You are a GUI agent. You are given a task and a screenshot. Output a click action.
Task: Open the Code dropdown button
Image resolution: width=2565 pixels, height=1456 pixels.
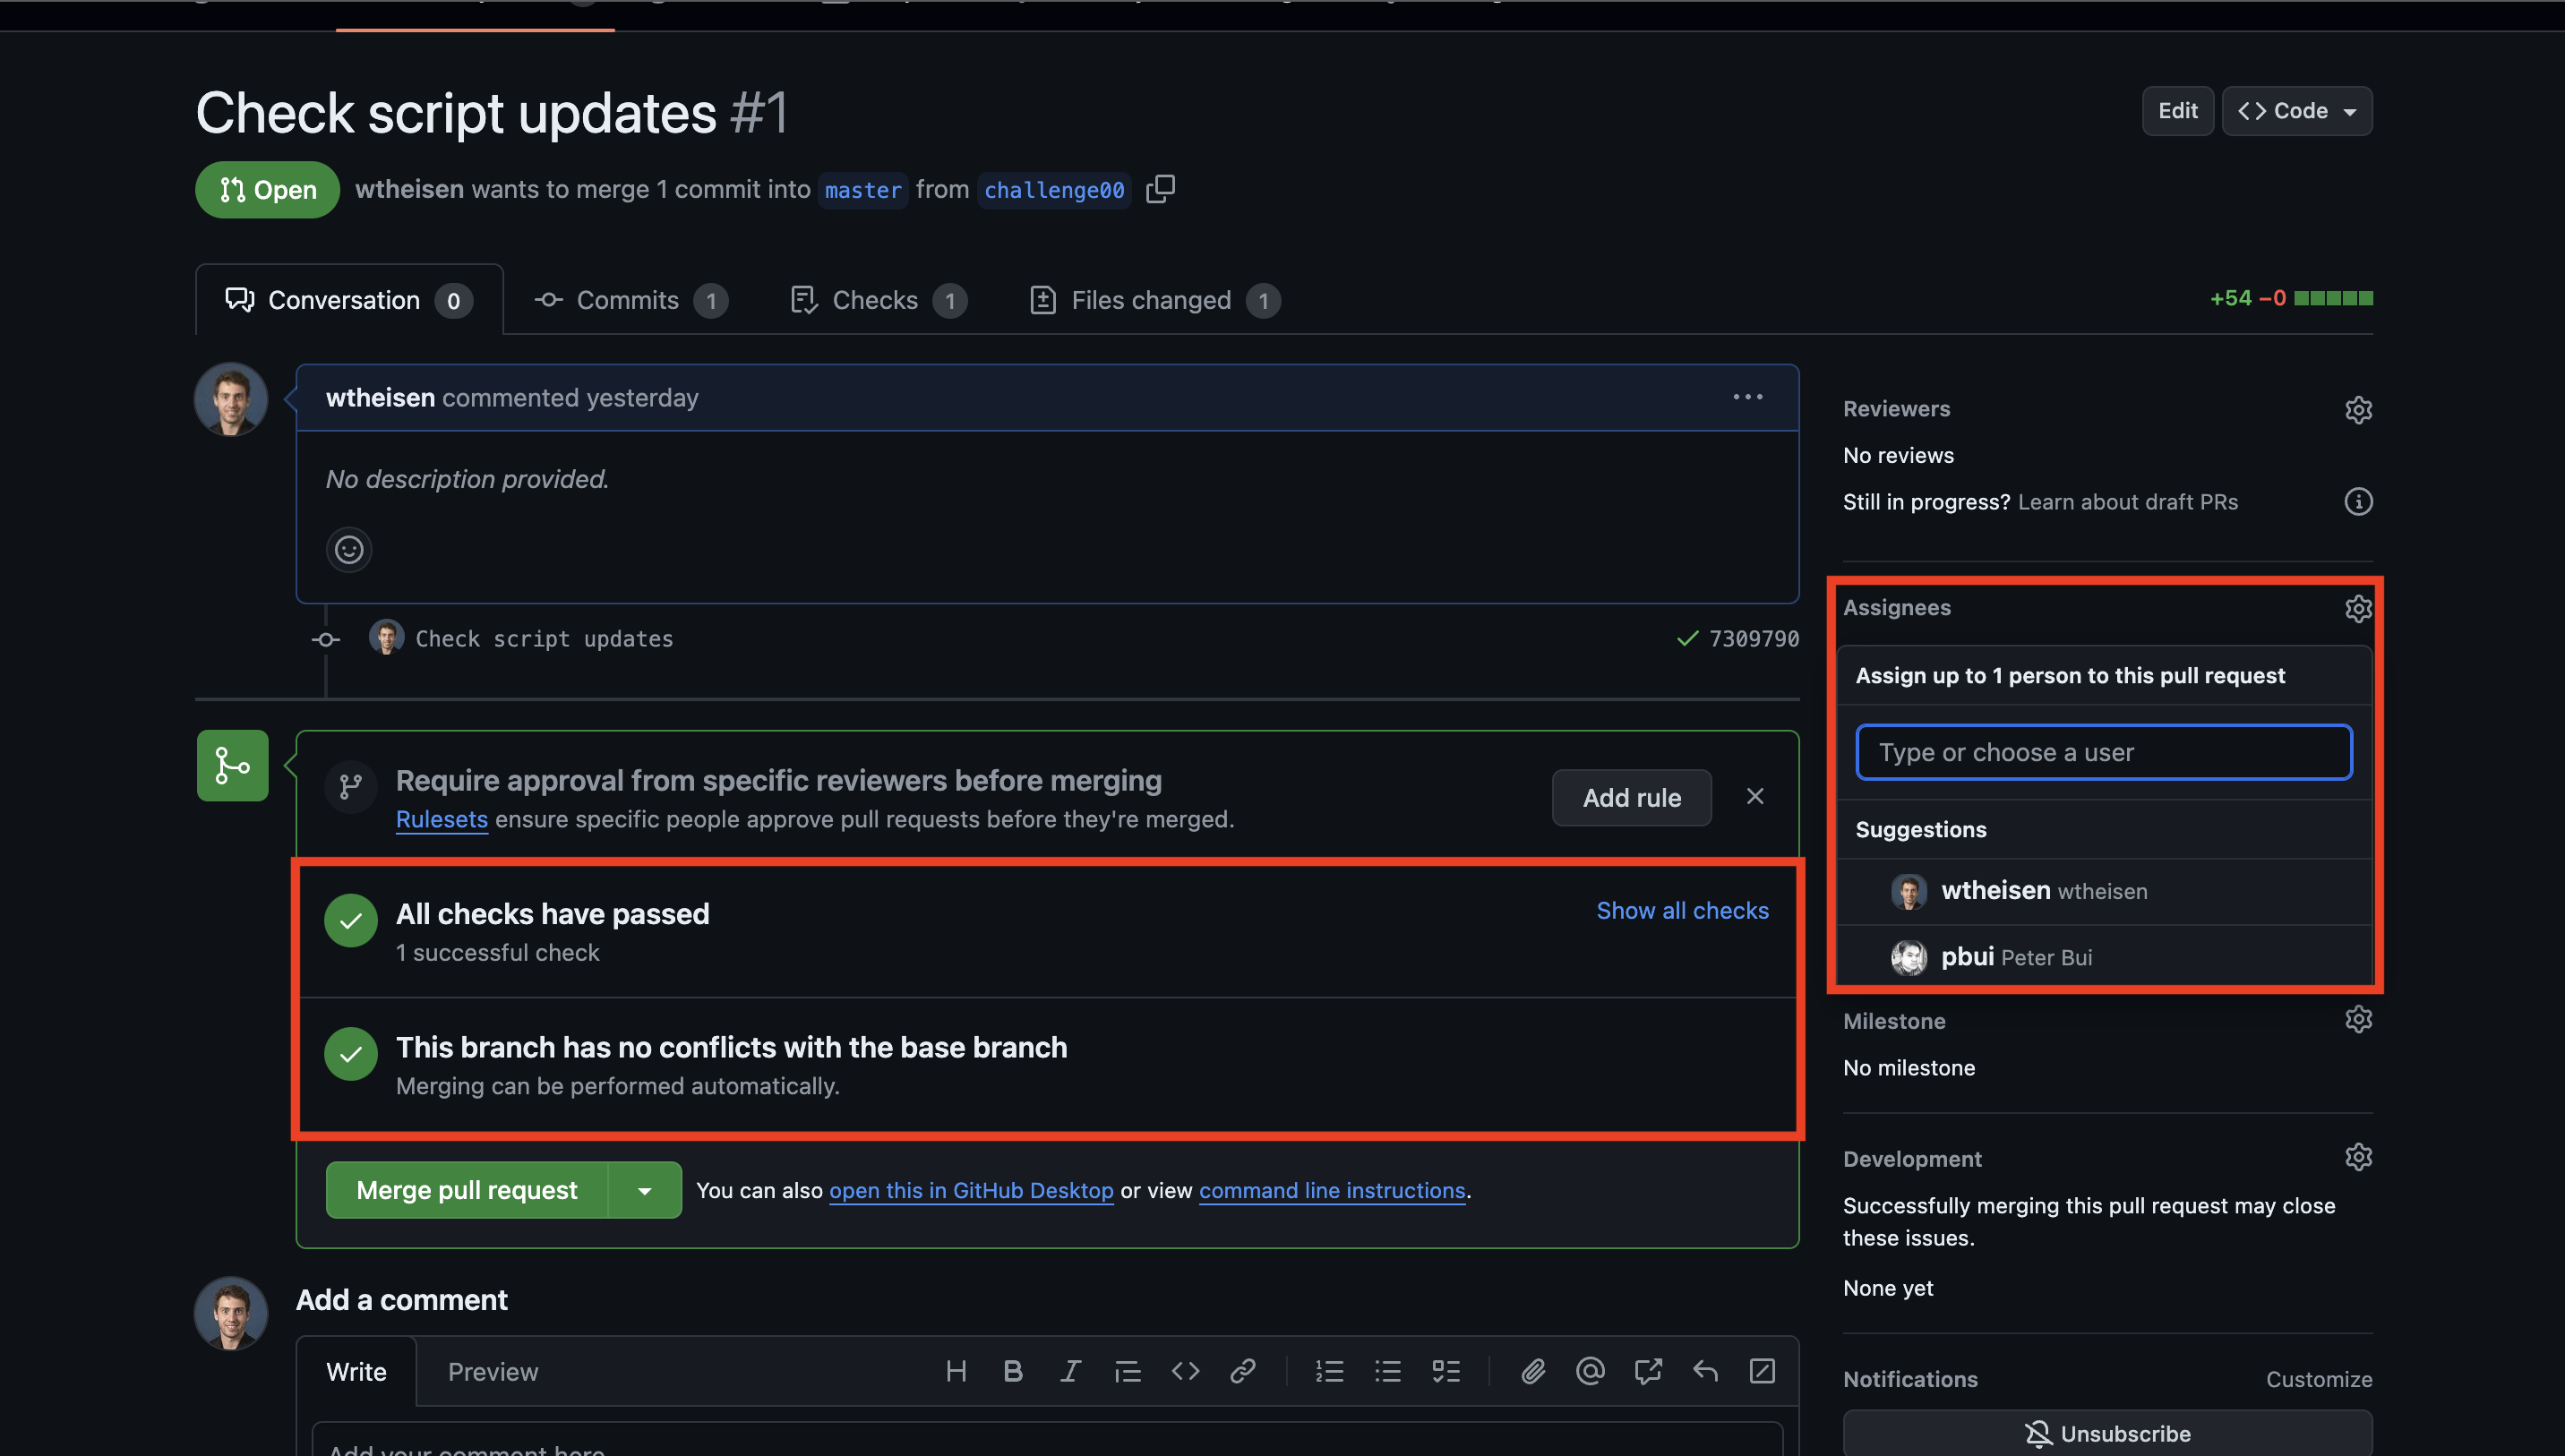(x=2297, y=111)
